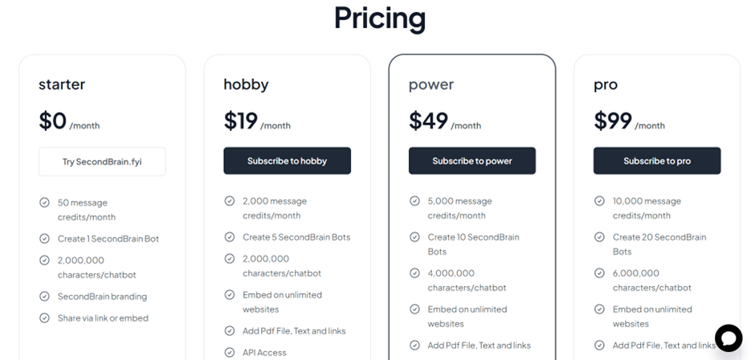This screenshot has height=360, width=755.
Task: Click the Pricing page heading
Action: pyautogui.click(x=380, y=18)
